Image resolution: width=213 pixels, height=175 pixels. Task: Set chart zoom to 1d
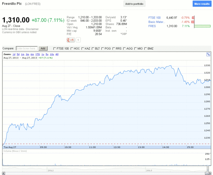(14, 54)
